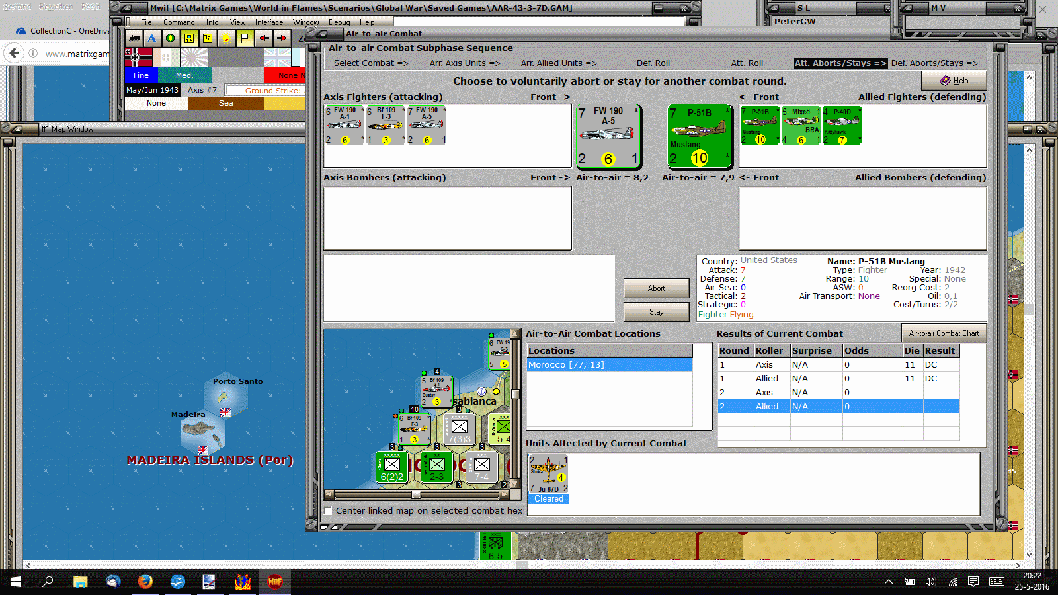Click the yellow sun weather toolbar icon
Viewport: 1058px width, 595px height.
226,38
